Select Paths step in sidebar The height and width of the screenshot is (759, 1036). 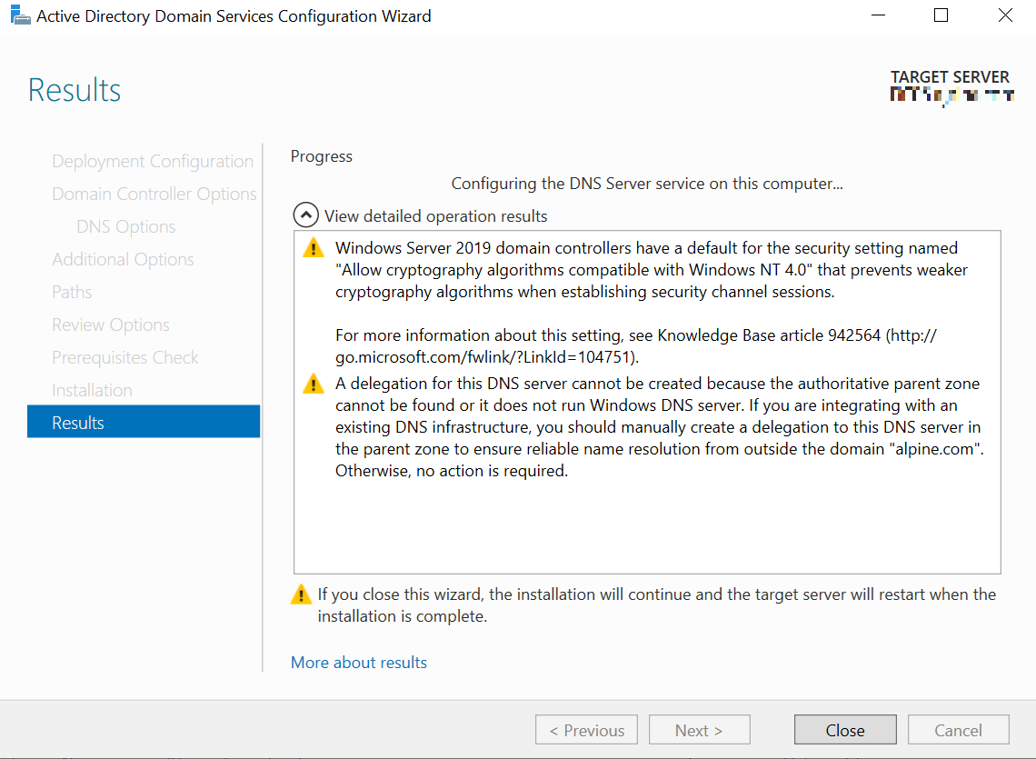tap(72, 292)
